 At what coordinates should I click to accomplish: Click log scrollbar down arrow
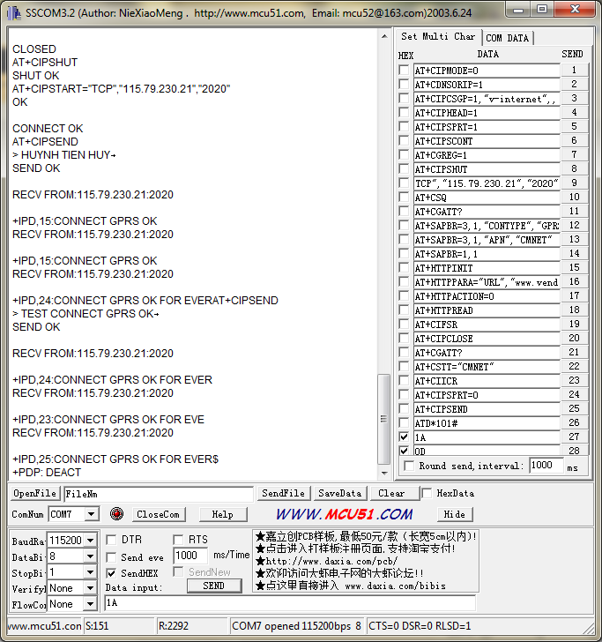point(384,473)
